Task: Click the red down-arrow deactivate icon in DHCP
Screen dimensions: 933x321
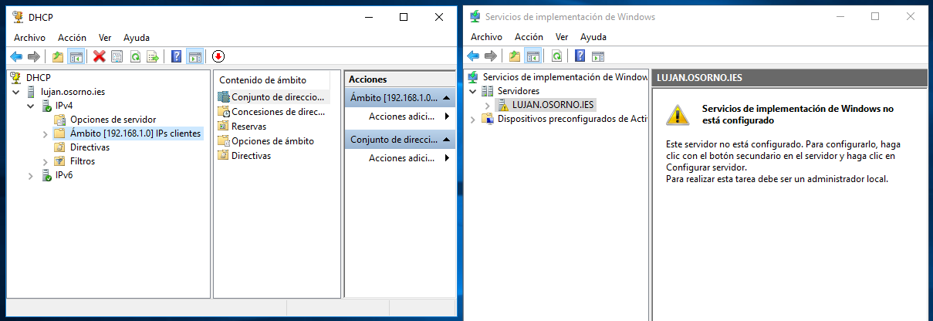Action: (x=218, y=56)
